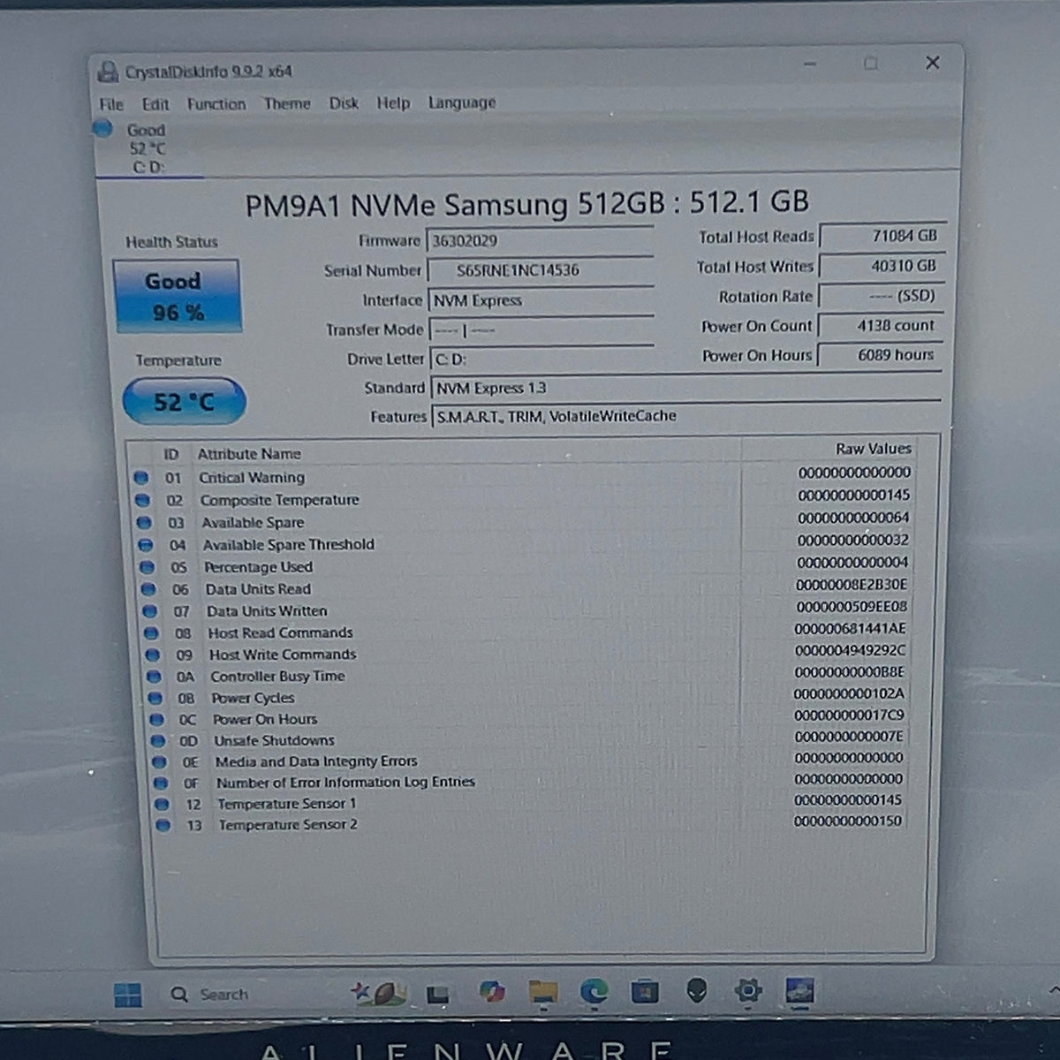Click the Attribute Name column header
Image resolution: width=1060 pixels, height=1060 pixels.
point(249,454)
